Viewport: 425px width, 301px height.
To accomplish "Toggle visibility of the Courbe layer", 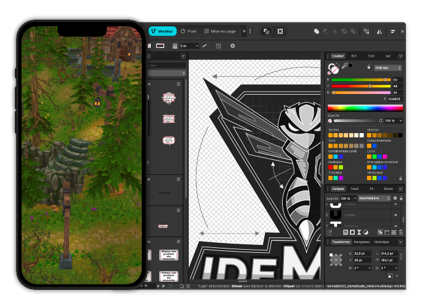I will click(396, 215).
